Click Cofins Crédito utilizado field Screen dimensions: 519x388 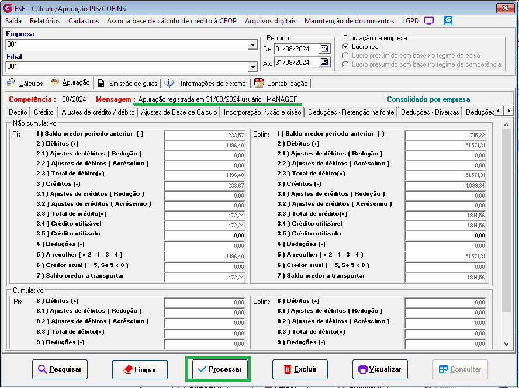click(x=445, y=235)
